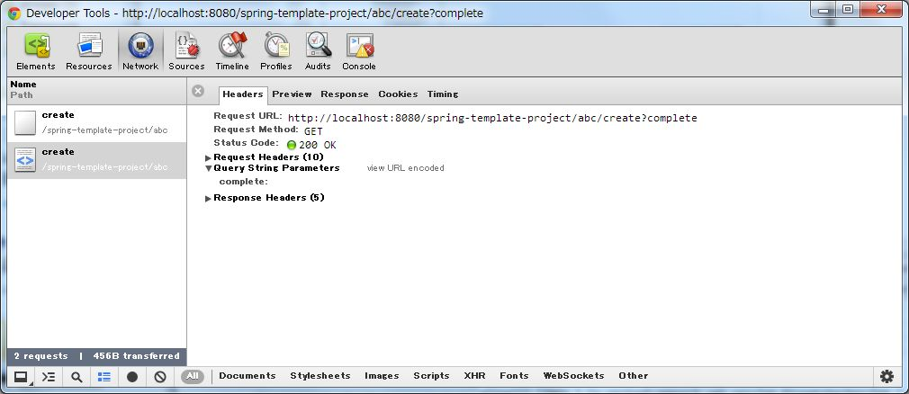
Task: Open DevTools settings gear
Action: [x=886, y=376]
